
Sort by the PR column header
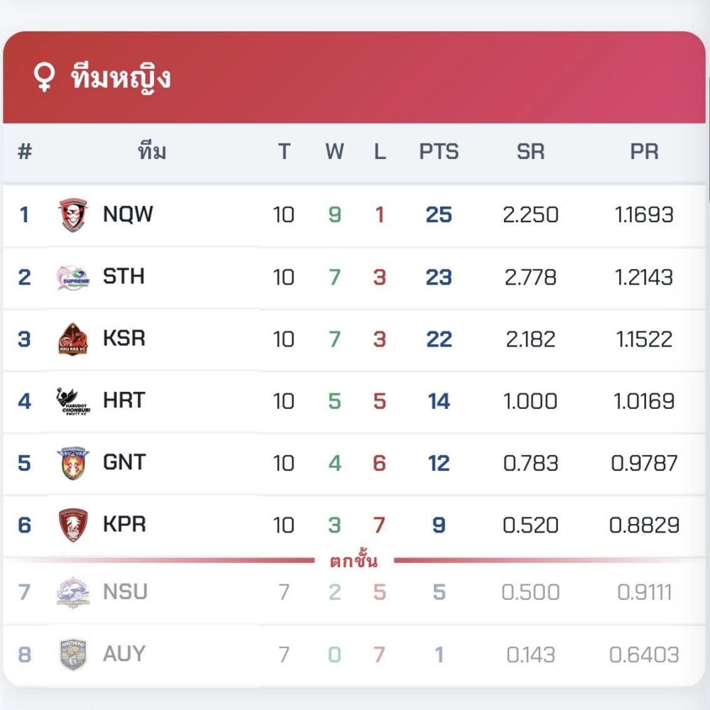pos(644,152)
